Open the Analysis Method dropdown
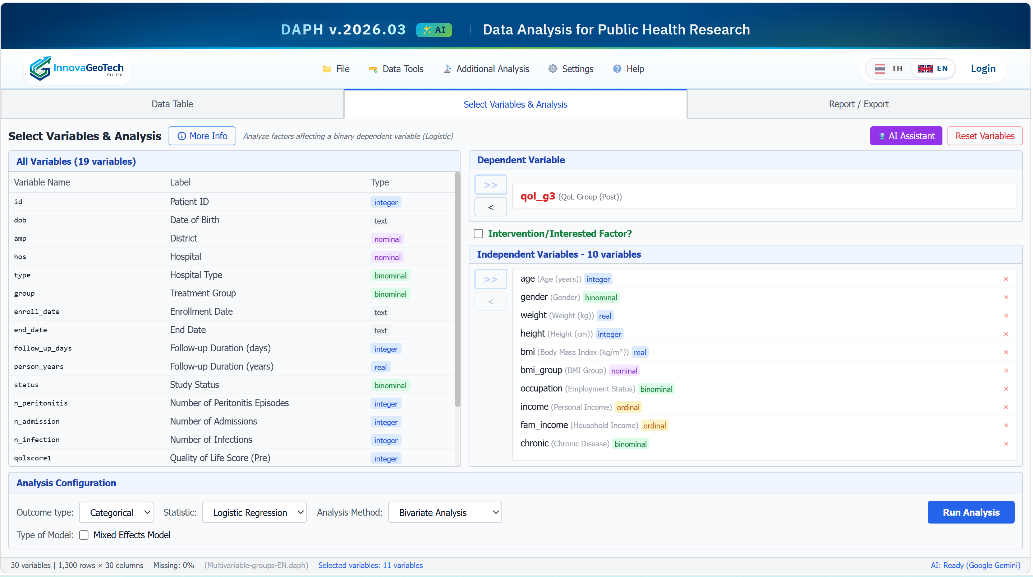 (x=445, y=512)
